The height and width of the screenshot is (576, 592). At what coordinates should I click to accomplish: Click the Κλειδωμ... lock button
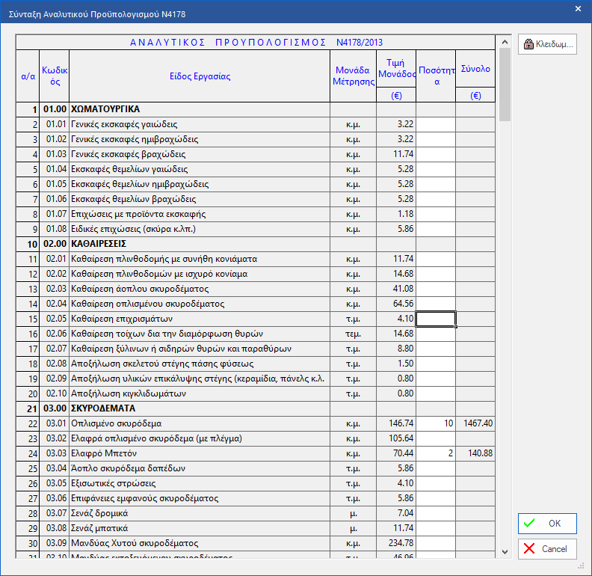coord(547,44)
